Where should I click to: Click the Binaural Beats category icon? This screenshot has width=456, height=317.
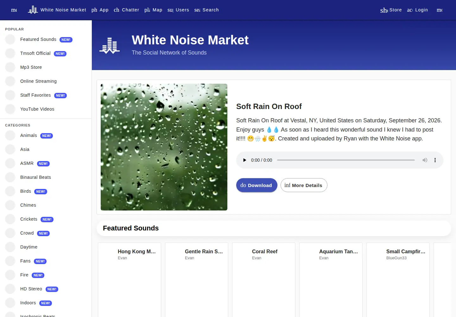point(10,177)
